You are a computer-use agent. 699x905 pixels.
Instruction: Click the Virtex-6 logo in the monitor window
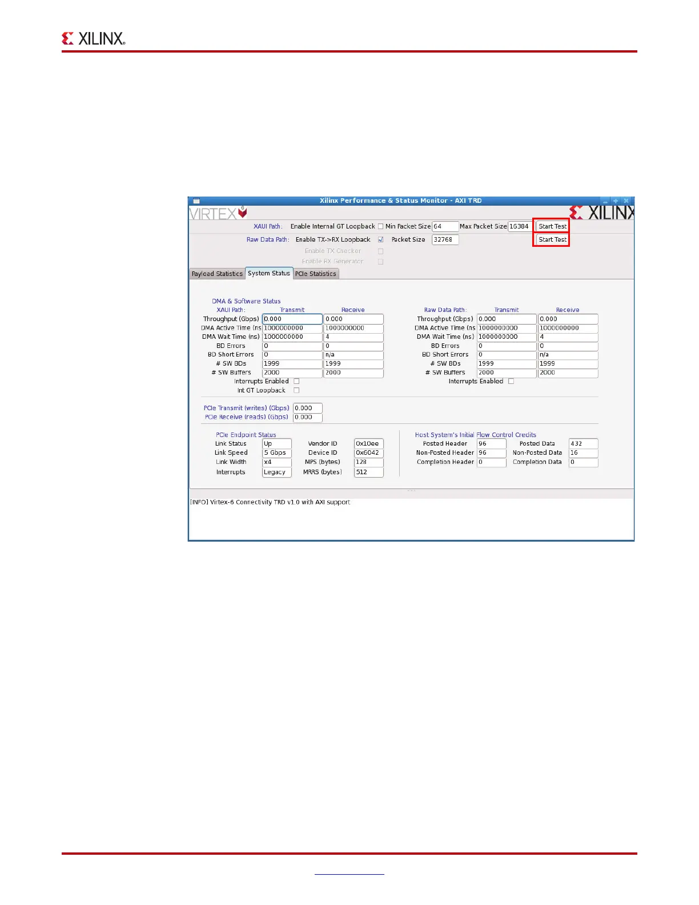(x=218, y=213)
